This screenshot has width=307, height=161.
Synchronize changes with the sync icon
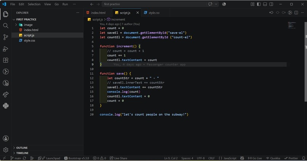tap(24, 158)
